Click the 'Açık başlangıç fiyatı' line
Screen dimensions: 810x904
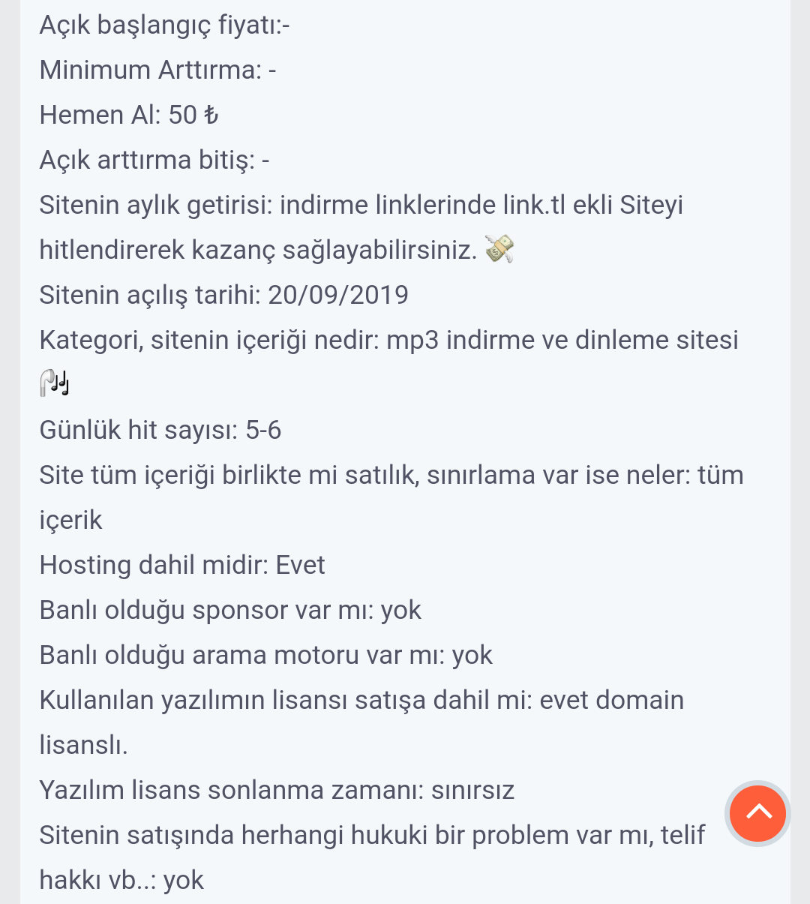(x=165, y=25)
